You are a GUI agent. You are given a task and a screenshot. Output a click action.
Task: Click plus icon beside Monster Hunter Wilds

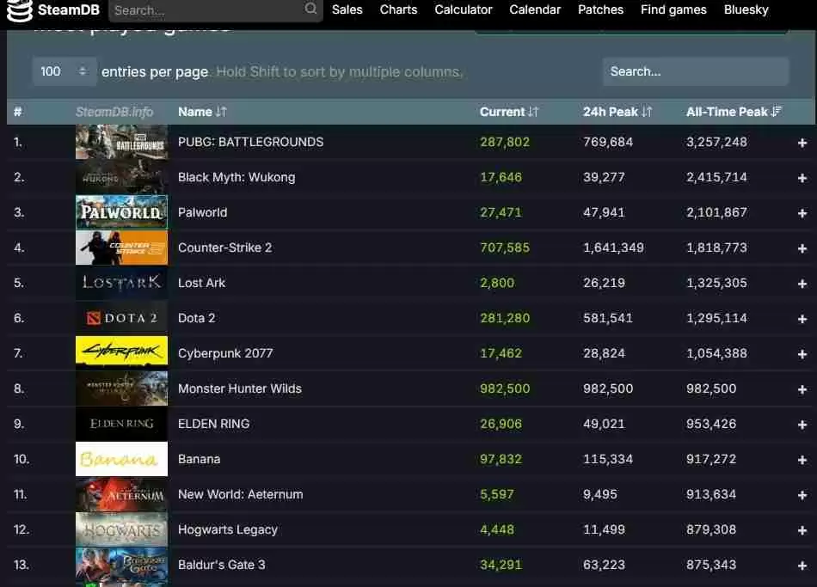[x=802, y=389]
